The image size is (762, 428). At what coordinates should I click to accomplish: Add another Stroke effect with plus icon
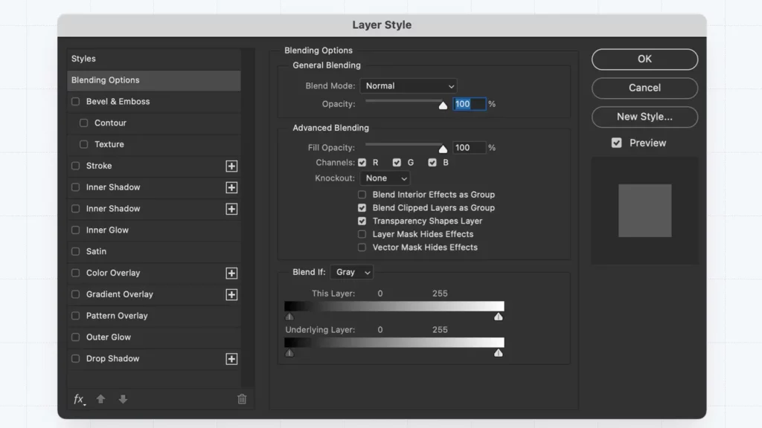pos(231,166)
